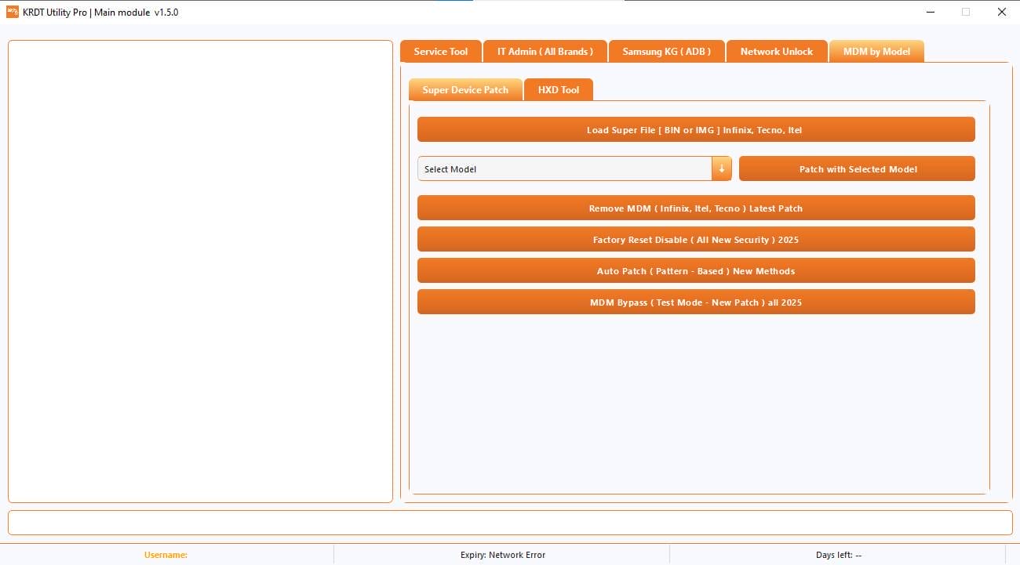Select the Super Device Patch sub-tab
The image size is (1020, 565).
click(465, 89)
